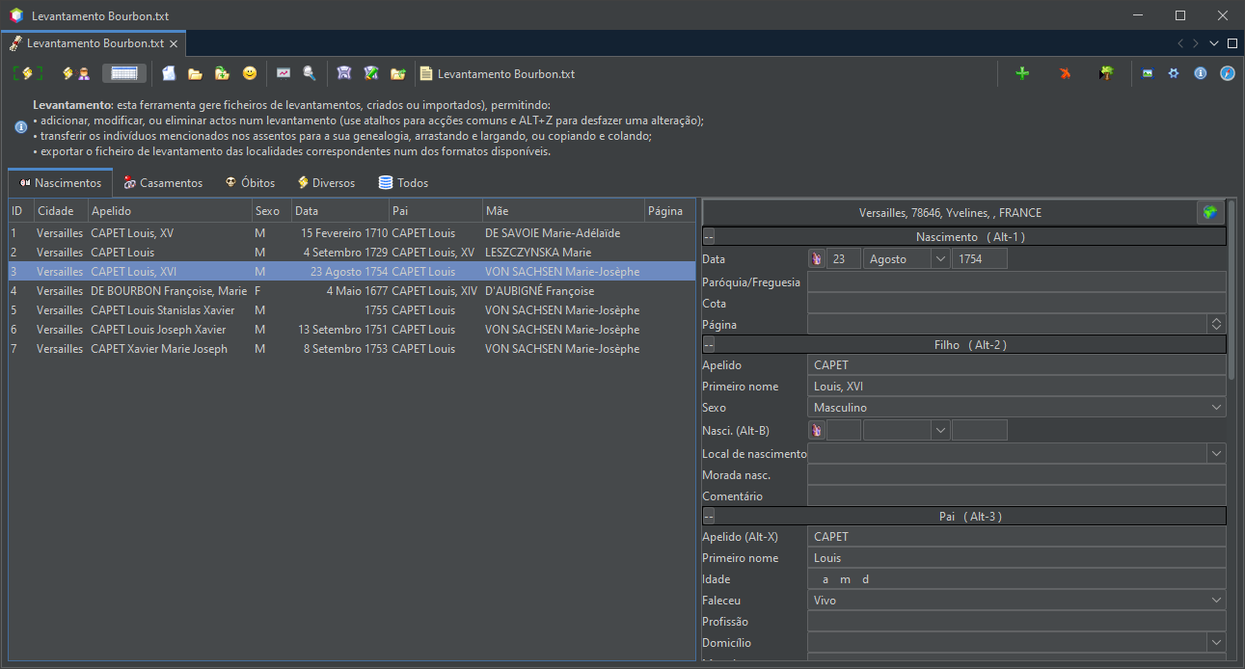This screenshot has width=1245, height=669.
Task: Select row 7 CAPET Xavier Marie Joseph
Action: point(351,348)
